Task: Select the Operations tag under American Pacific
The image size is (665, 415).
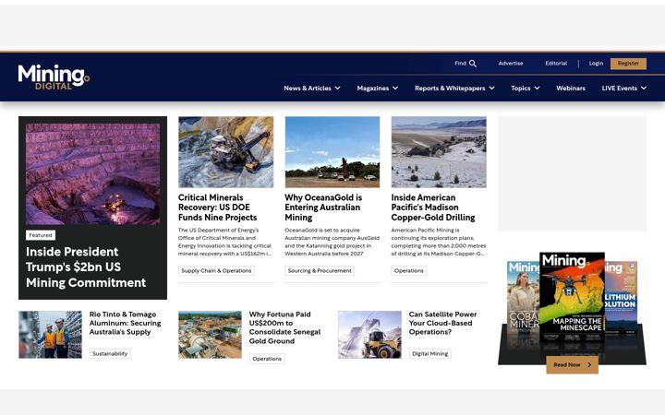Action: point(409,270)
